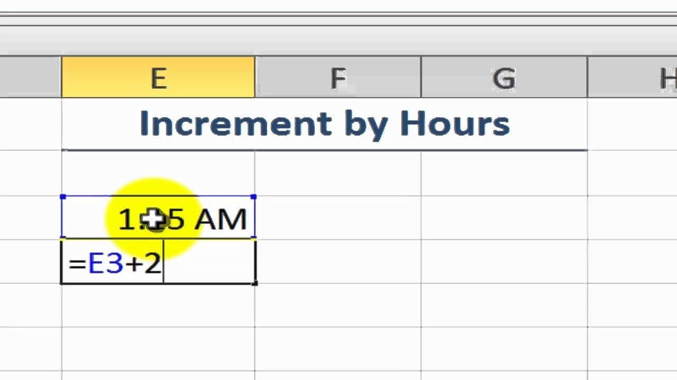677x380 pixels.
Task: Select the column F header
Action: pos(338,77)
